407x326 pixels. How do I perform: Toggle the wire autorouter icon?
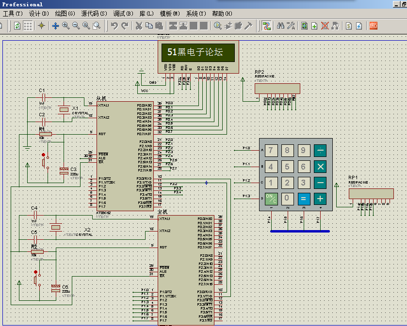[266, 26]
